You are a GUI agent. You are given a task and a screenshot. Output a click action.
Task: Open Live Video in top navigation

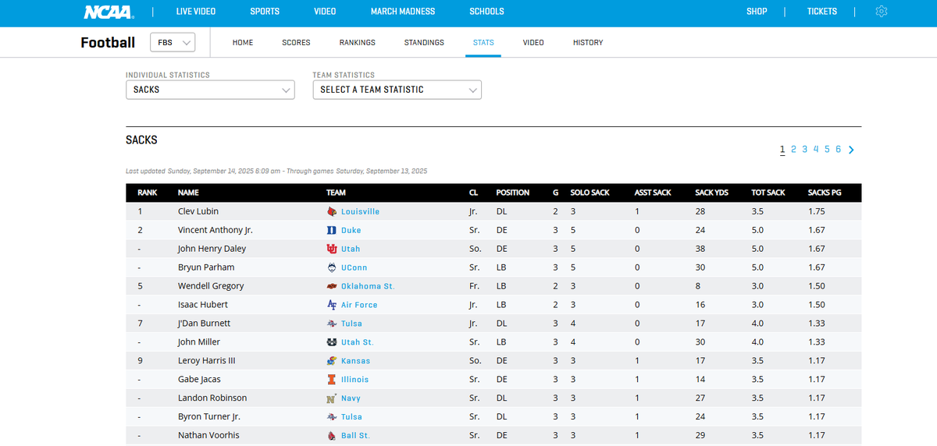pyautogui.click(x=196, y=12)
